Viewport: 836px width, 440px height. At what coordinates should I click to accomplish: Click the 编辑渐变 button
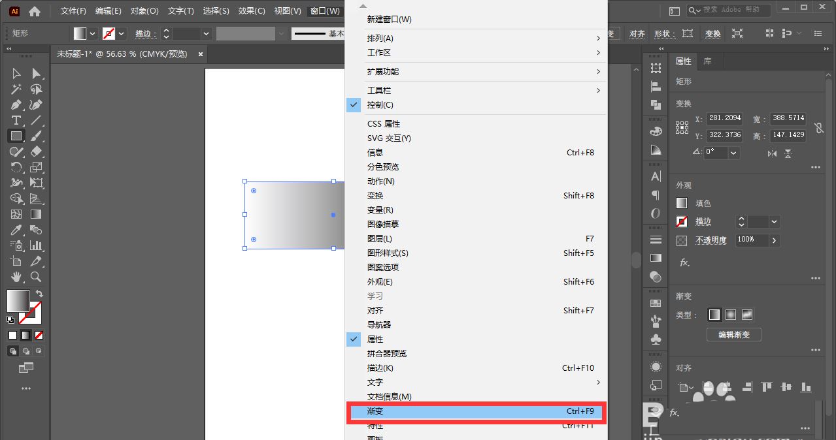[x=733, y=334]
